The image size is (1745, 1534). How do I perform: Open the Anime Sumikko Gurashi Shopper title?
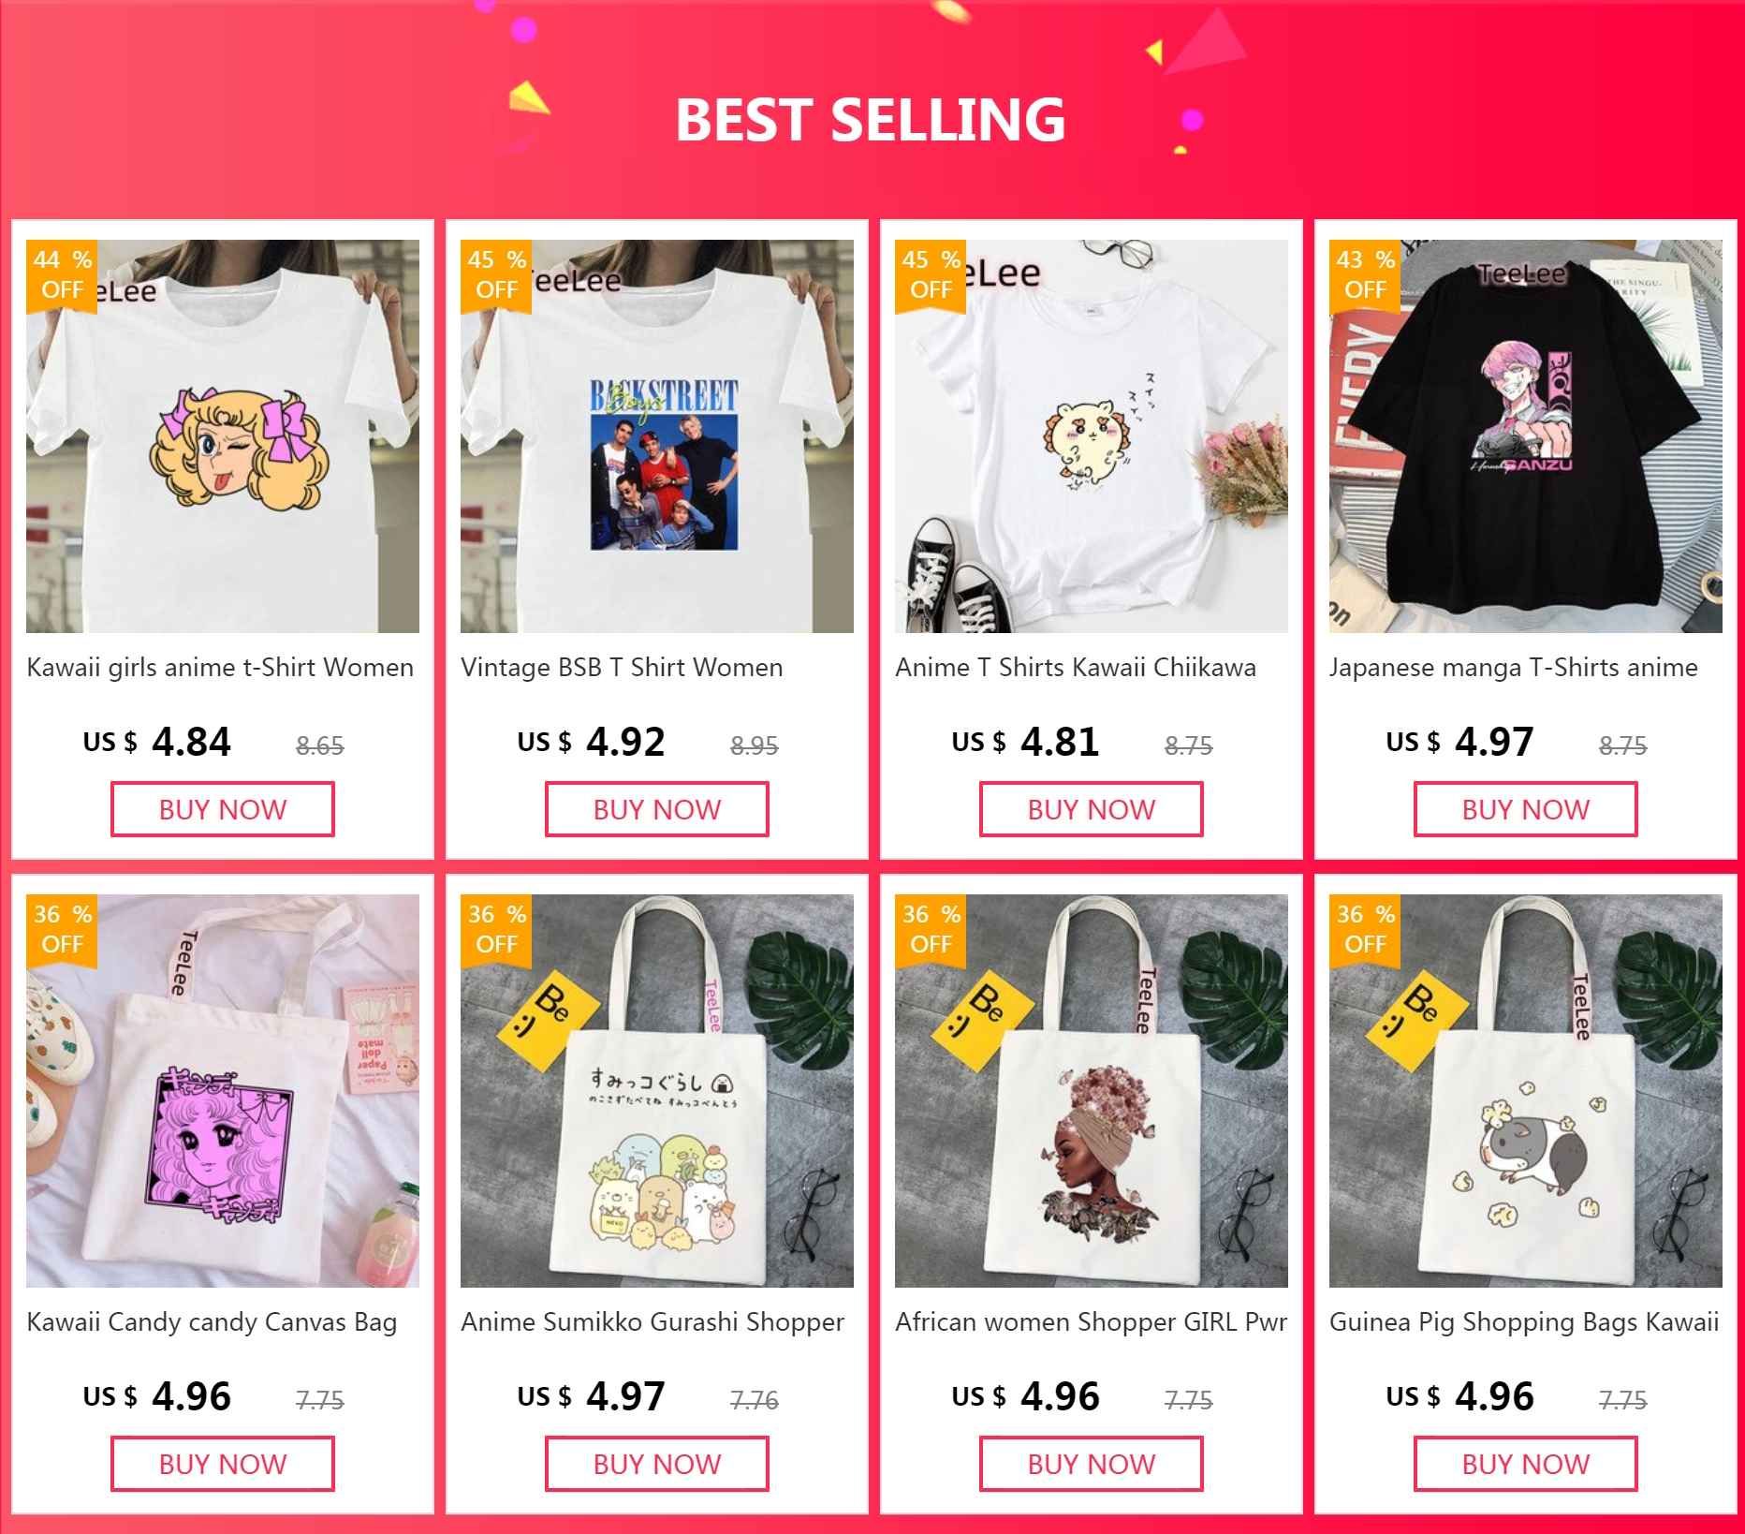tap(653, 1322)
